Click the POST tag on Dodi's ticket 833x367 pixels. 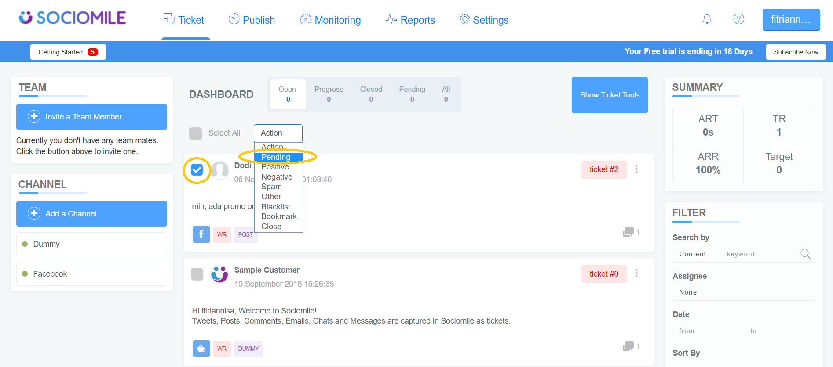pyautogui.click(x=245, y=234)
